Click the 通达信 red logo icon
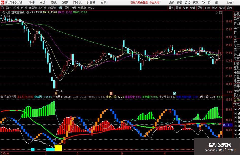 click(2, 3)
